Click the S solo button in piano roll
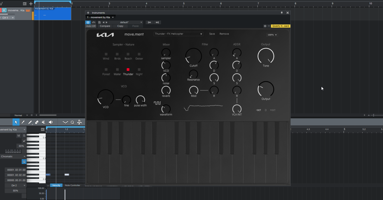Screen dimensions: 383x200 pyautogui.click(x=24, y=136)
